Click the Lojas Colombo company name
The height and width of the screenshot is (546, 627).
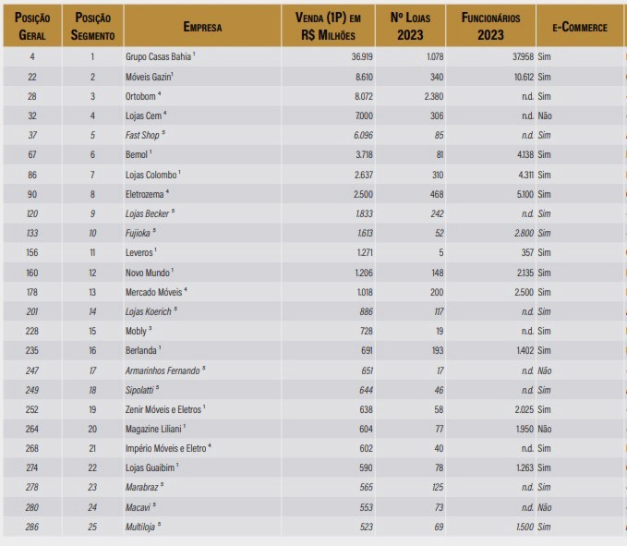151,175
